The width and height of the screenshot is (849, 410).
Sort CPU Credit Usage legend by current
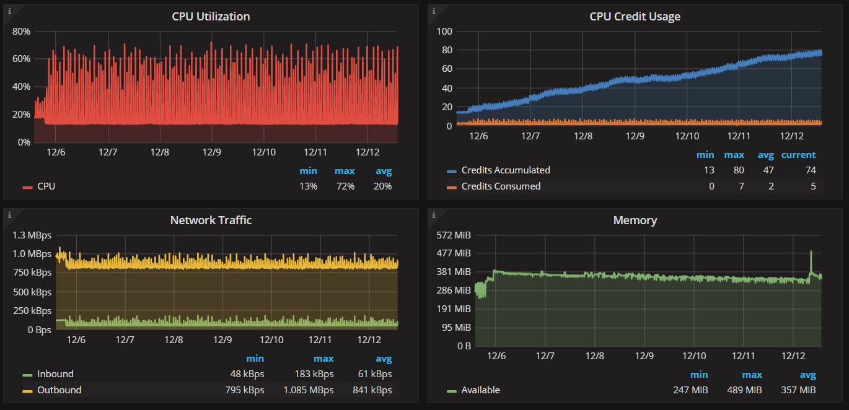click(x=798, y=155)
